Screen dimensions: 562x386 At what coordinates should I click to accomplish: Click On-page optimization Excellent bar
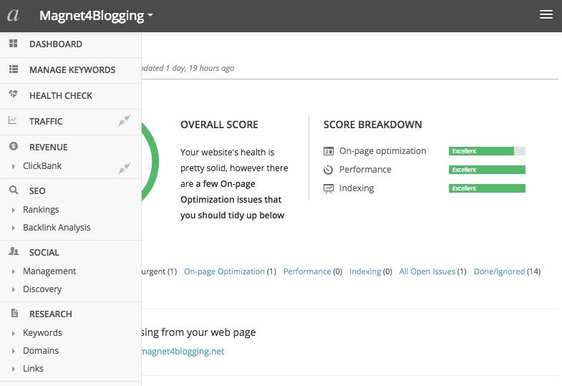coord(487,151)
